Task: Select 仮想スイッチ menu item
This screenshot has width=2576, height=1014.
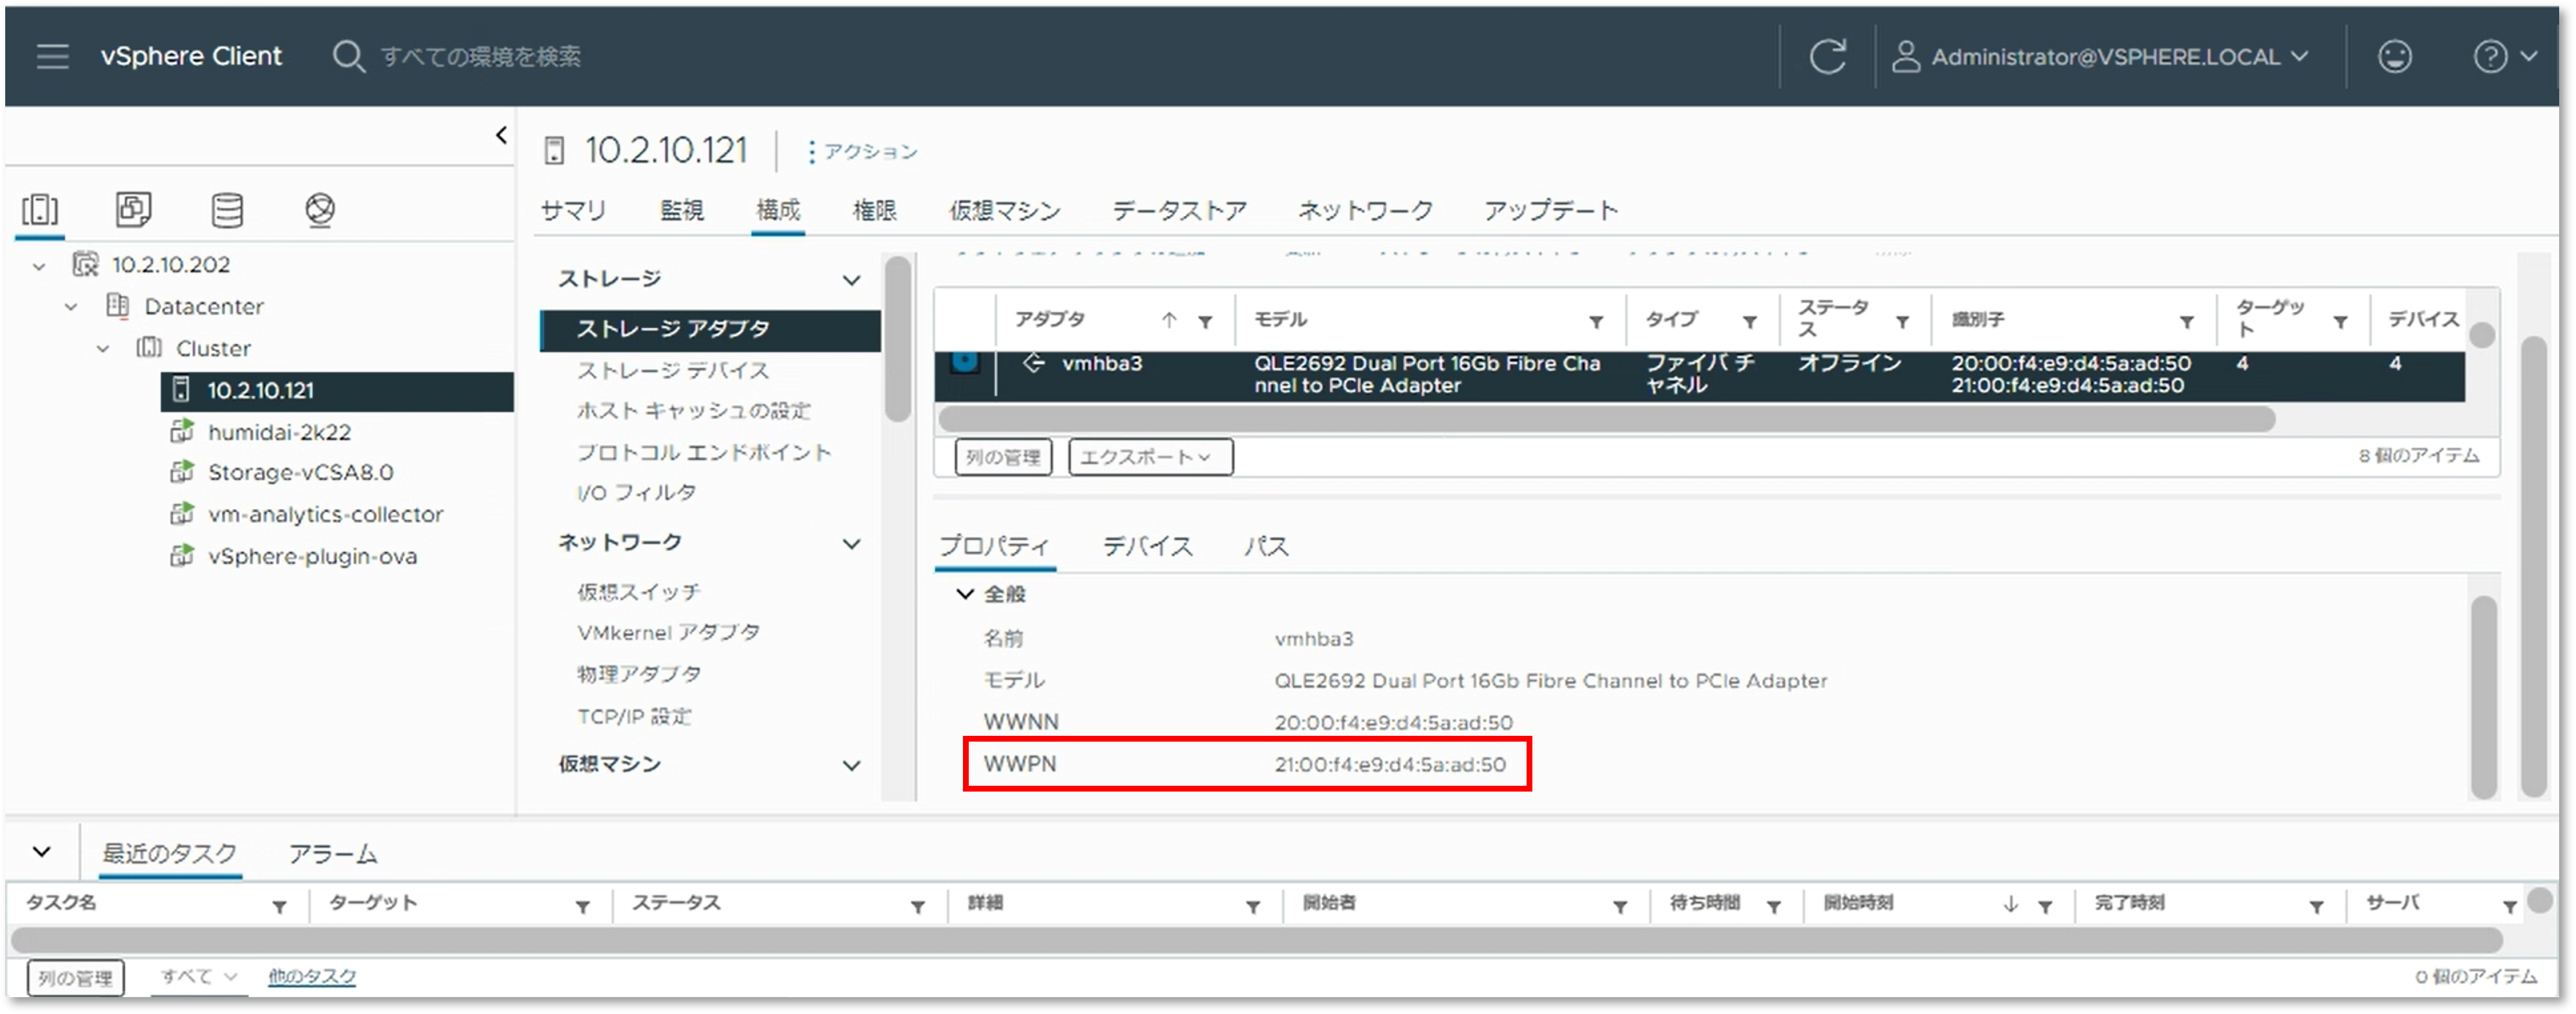Action: (x=638, y=592)
